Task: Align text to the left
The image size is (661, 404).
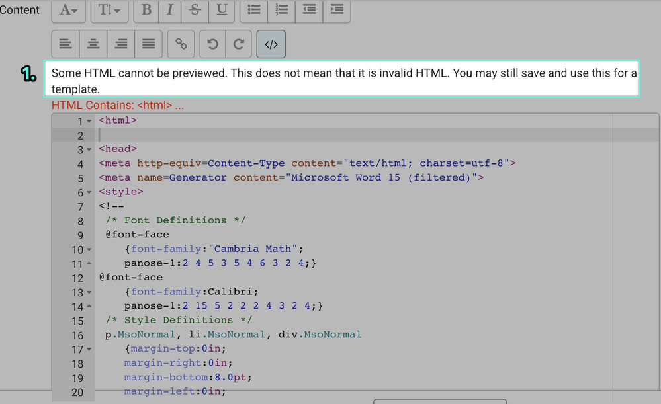Action: tap(66, 44)
